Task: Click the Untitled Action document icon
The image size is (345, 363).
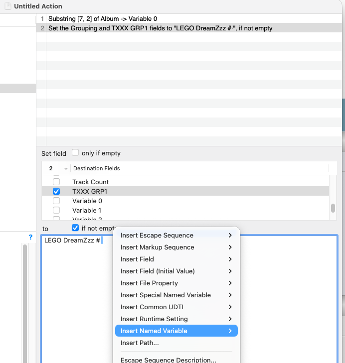Action: pyautogui.click(x=7, y=6)
